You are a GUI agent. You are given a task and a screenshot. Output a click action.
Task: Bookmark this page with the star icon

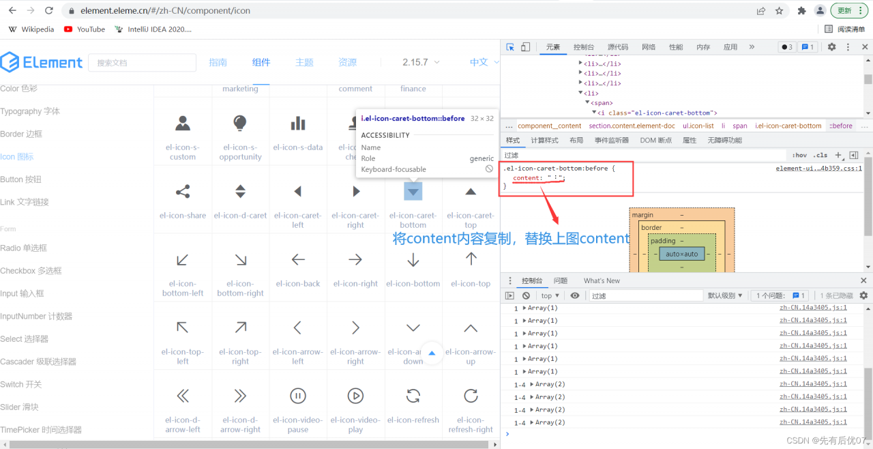coord(779,11)
